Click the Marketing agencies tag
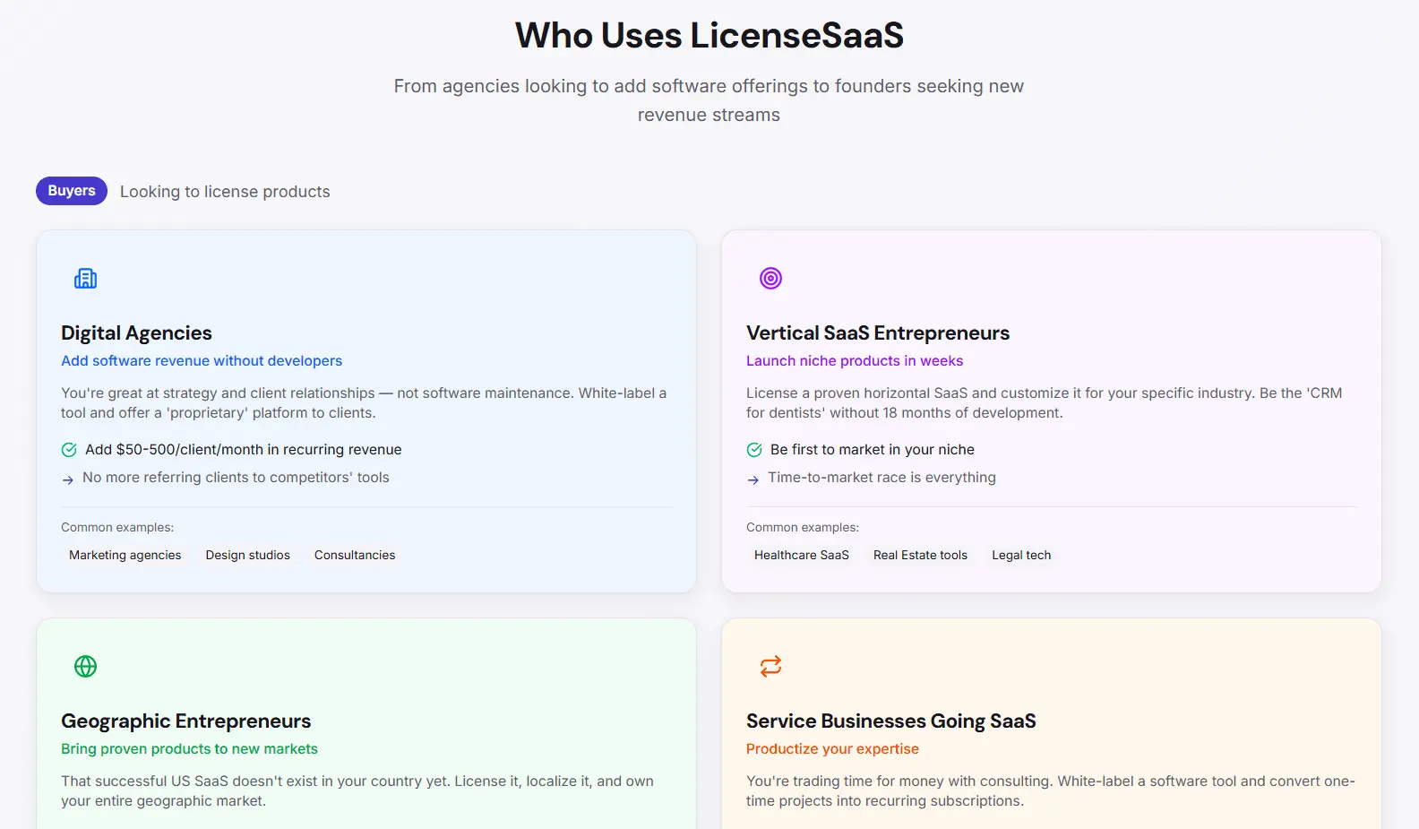The width and height of the screenshot is (1419, 829). coord(125,556)
